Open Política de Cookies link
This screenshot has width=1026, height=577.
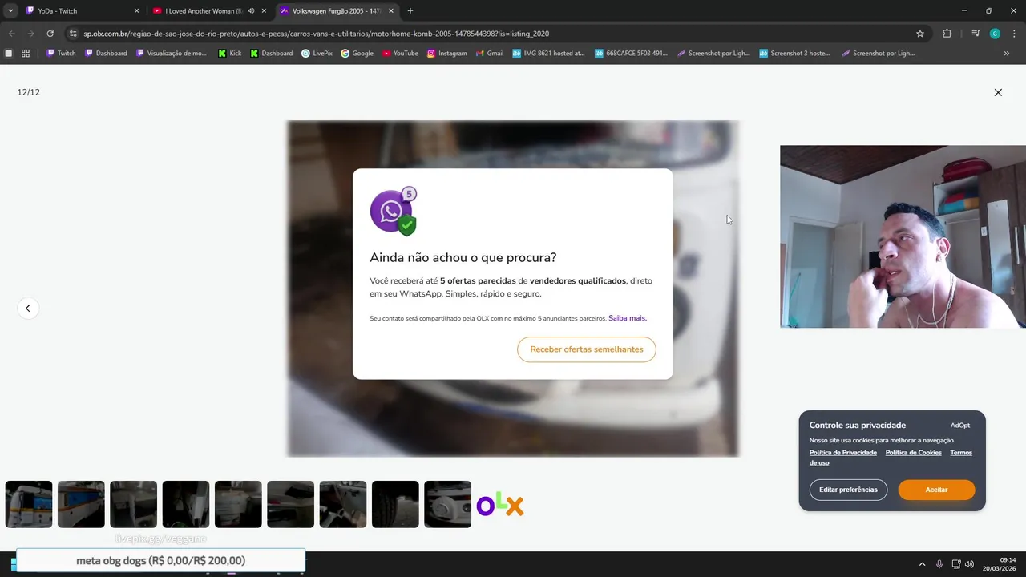pos(914,453)
